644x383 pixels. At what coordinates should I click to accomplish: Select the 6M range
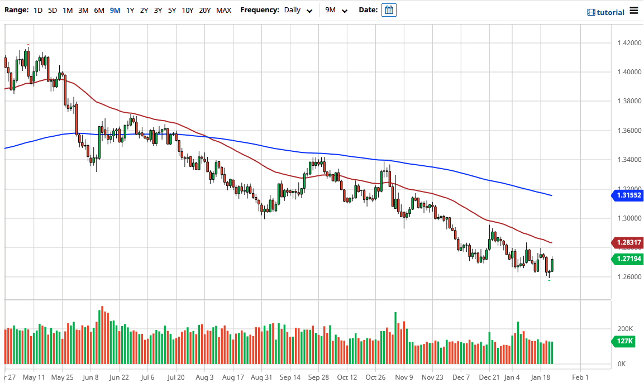click(99, 9)
